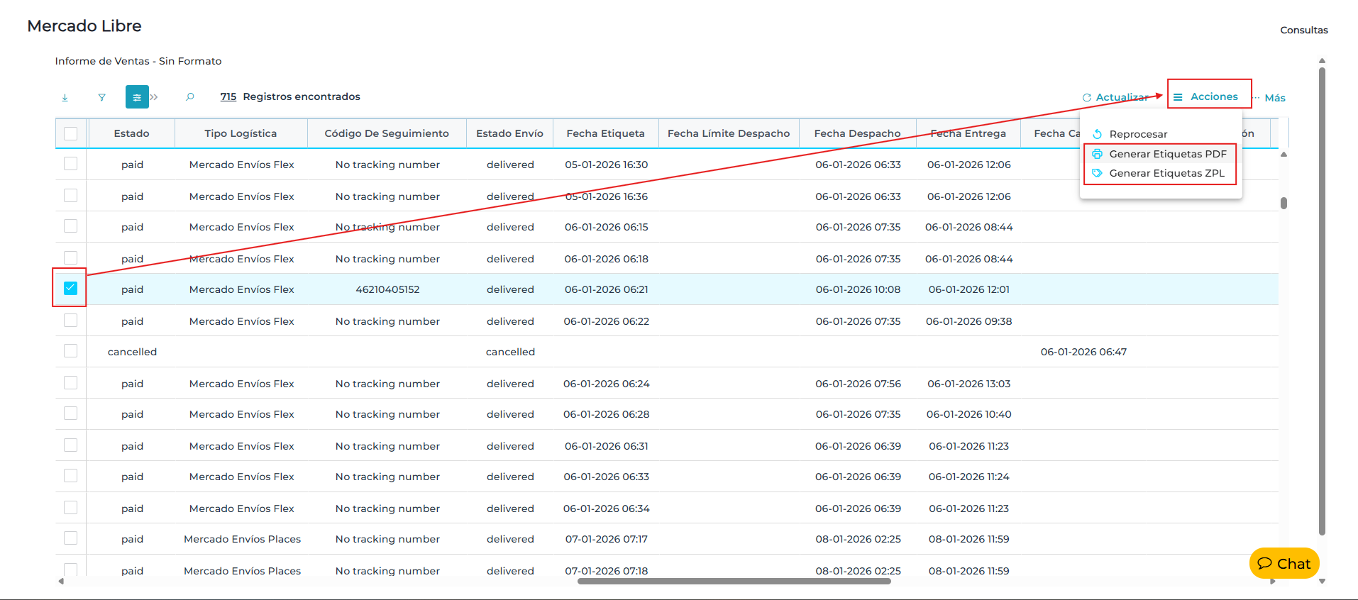Click the column settings sliders icon
This screenshot has width=1358, height=600.
pyautogui.click(x=137, y=97)
